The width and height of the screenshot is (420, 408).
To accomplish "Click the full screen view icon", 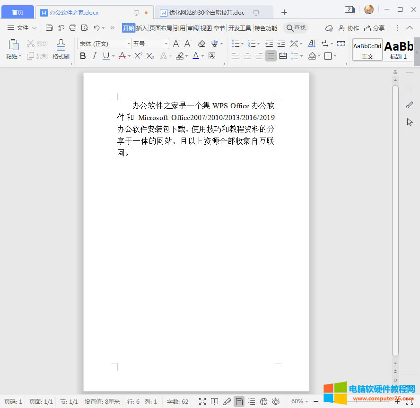I will coord(203,401).
